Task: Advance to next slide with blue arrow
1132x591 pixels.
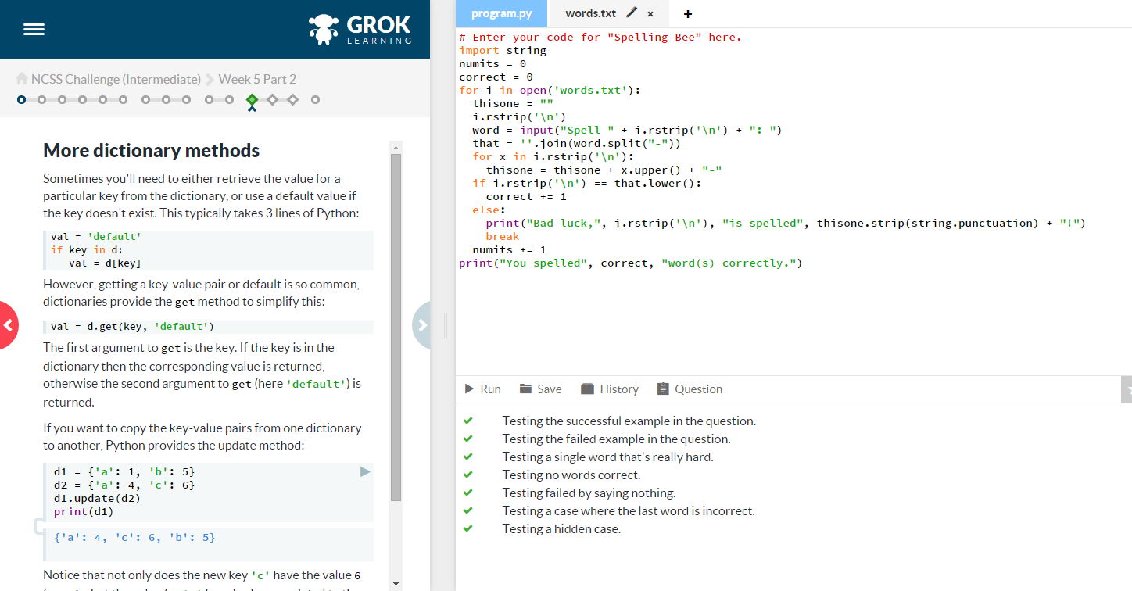Action: [x=422, y=325]
